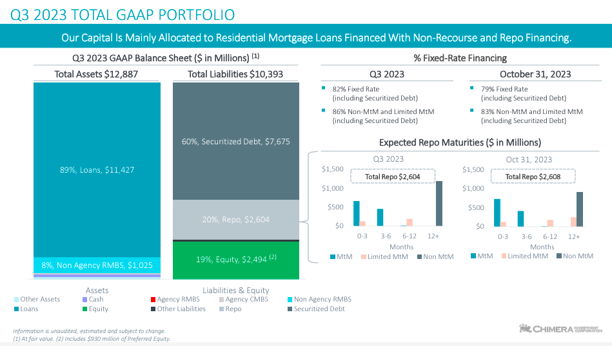Click the '20%, Repo, $2,604' segment
Image resolution: width=612 pixels, height=346 pixels.
[236, 220]
